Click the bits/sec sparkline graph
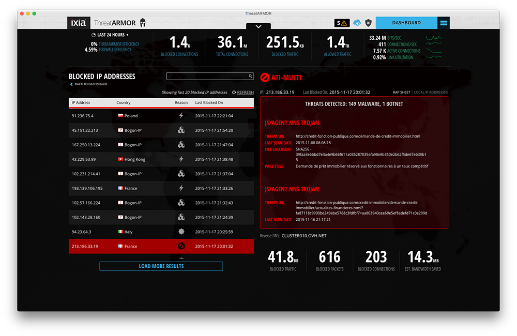 tap(434, 38)
